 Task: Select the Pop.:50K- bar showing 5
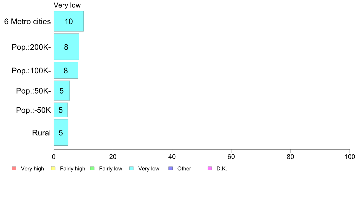[62, 91]
